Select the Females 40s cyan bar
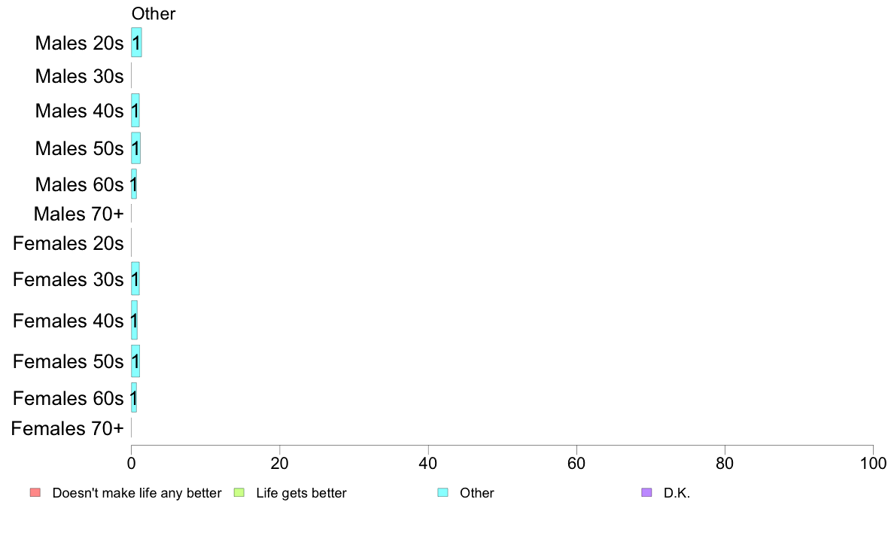The width and height of the screenshot is (894, 554). click(x=134, y=320)
